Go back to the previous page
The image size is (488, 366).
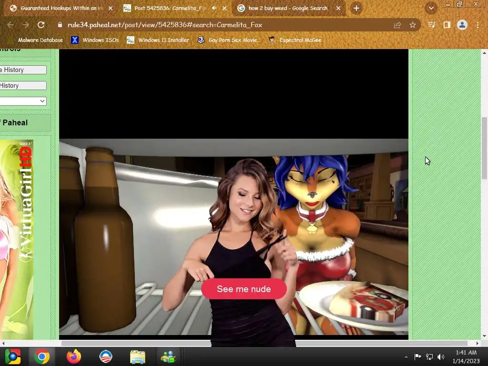[x=10, y=25]
